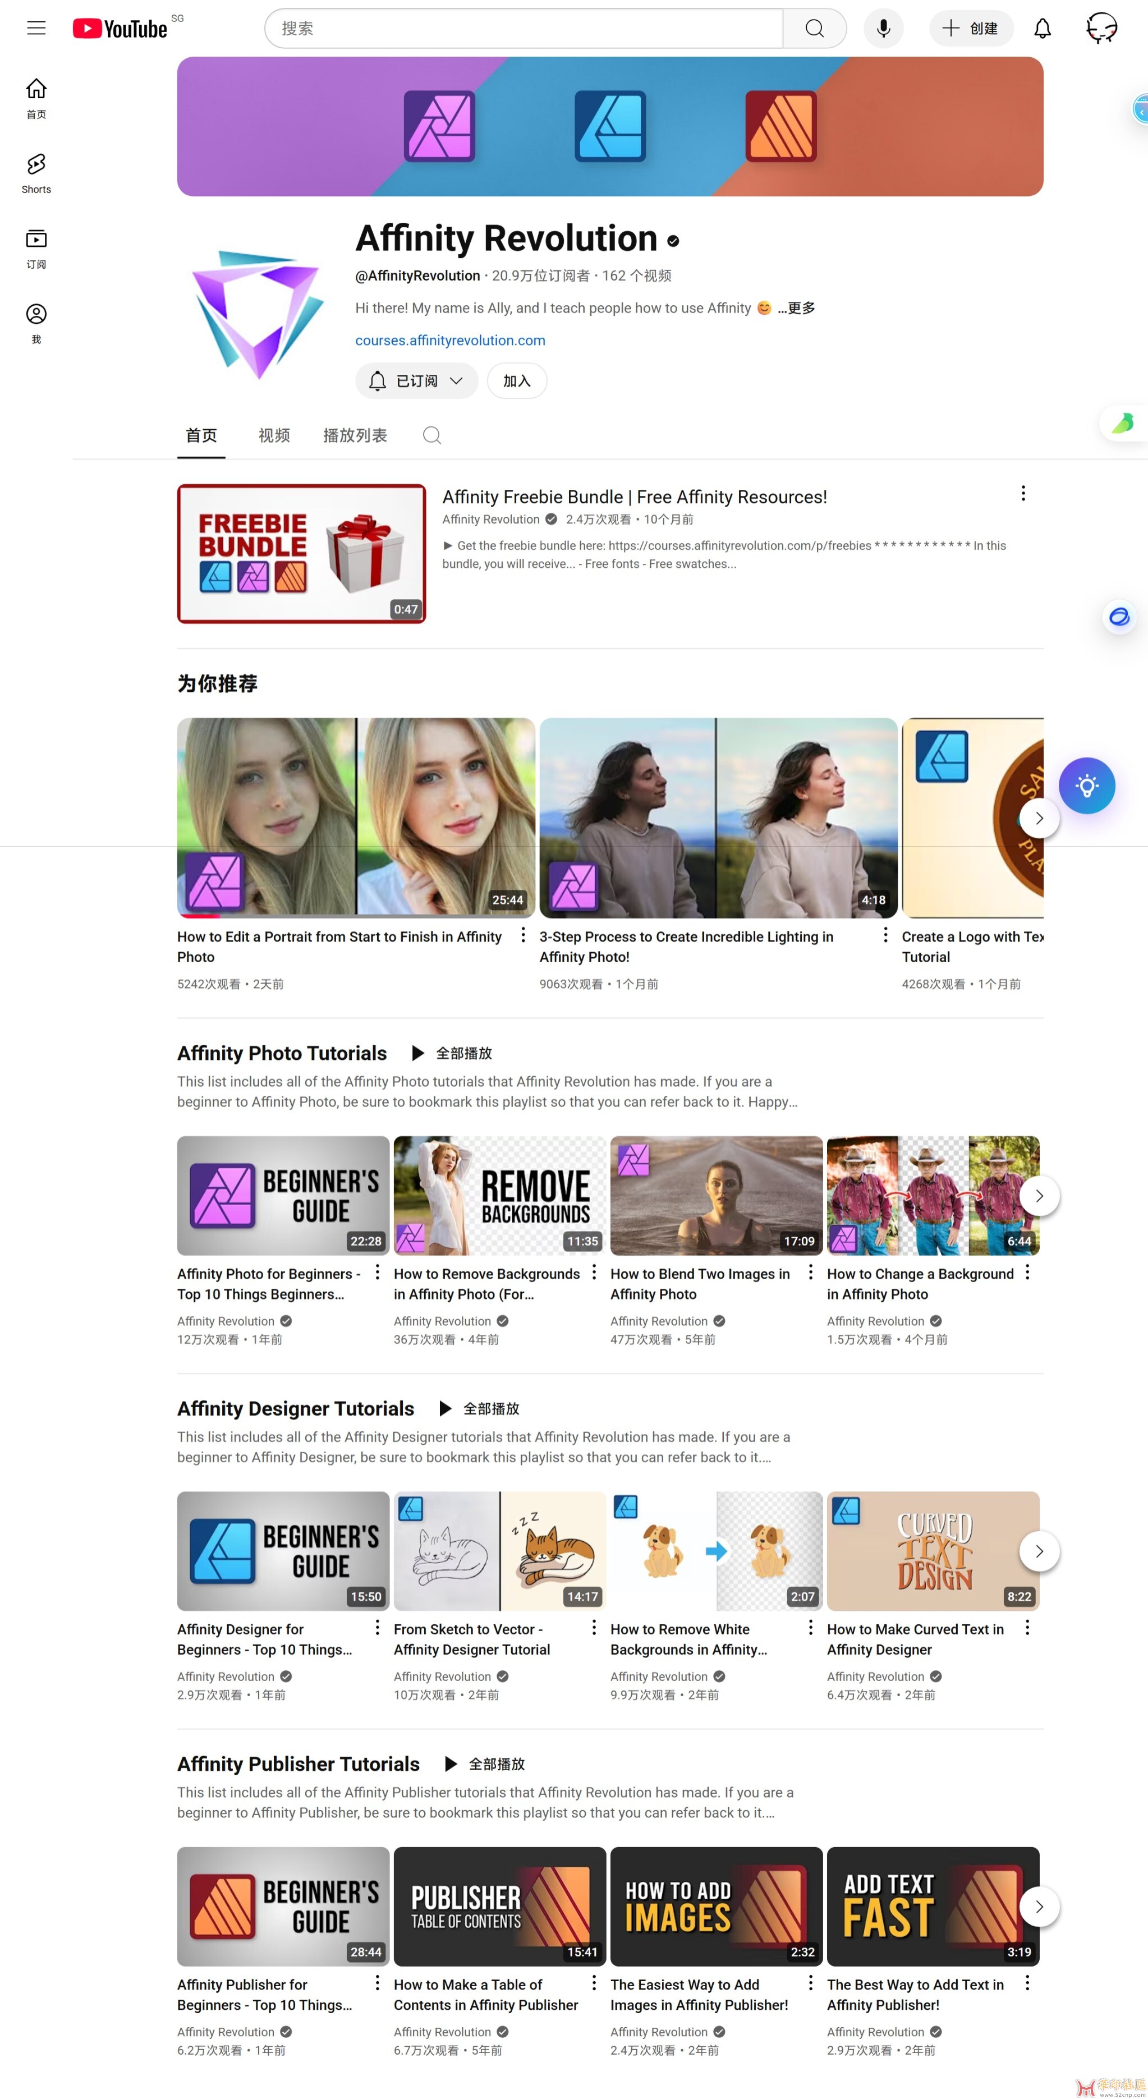Open options for How to Blend Two Images
1148x2099 pixels.
click(811, 1272)
